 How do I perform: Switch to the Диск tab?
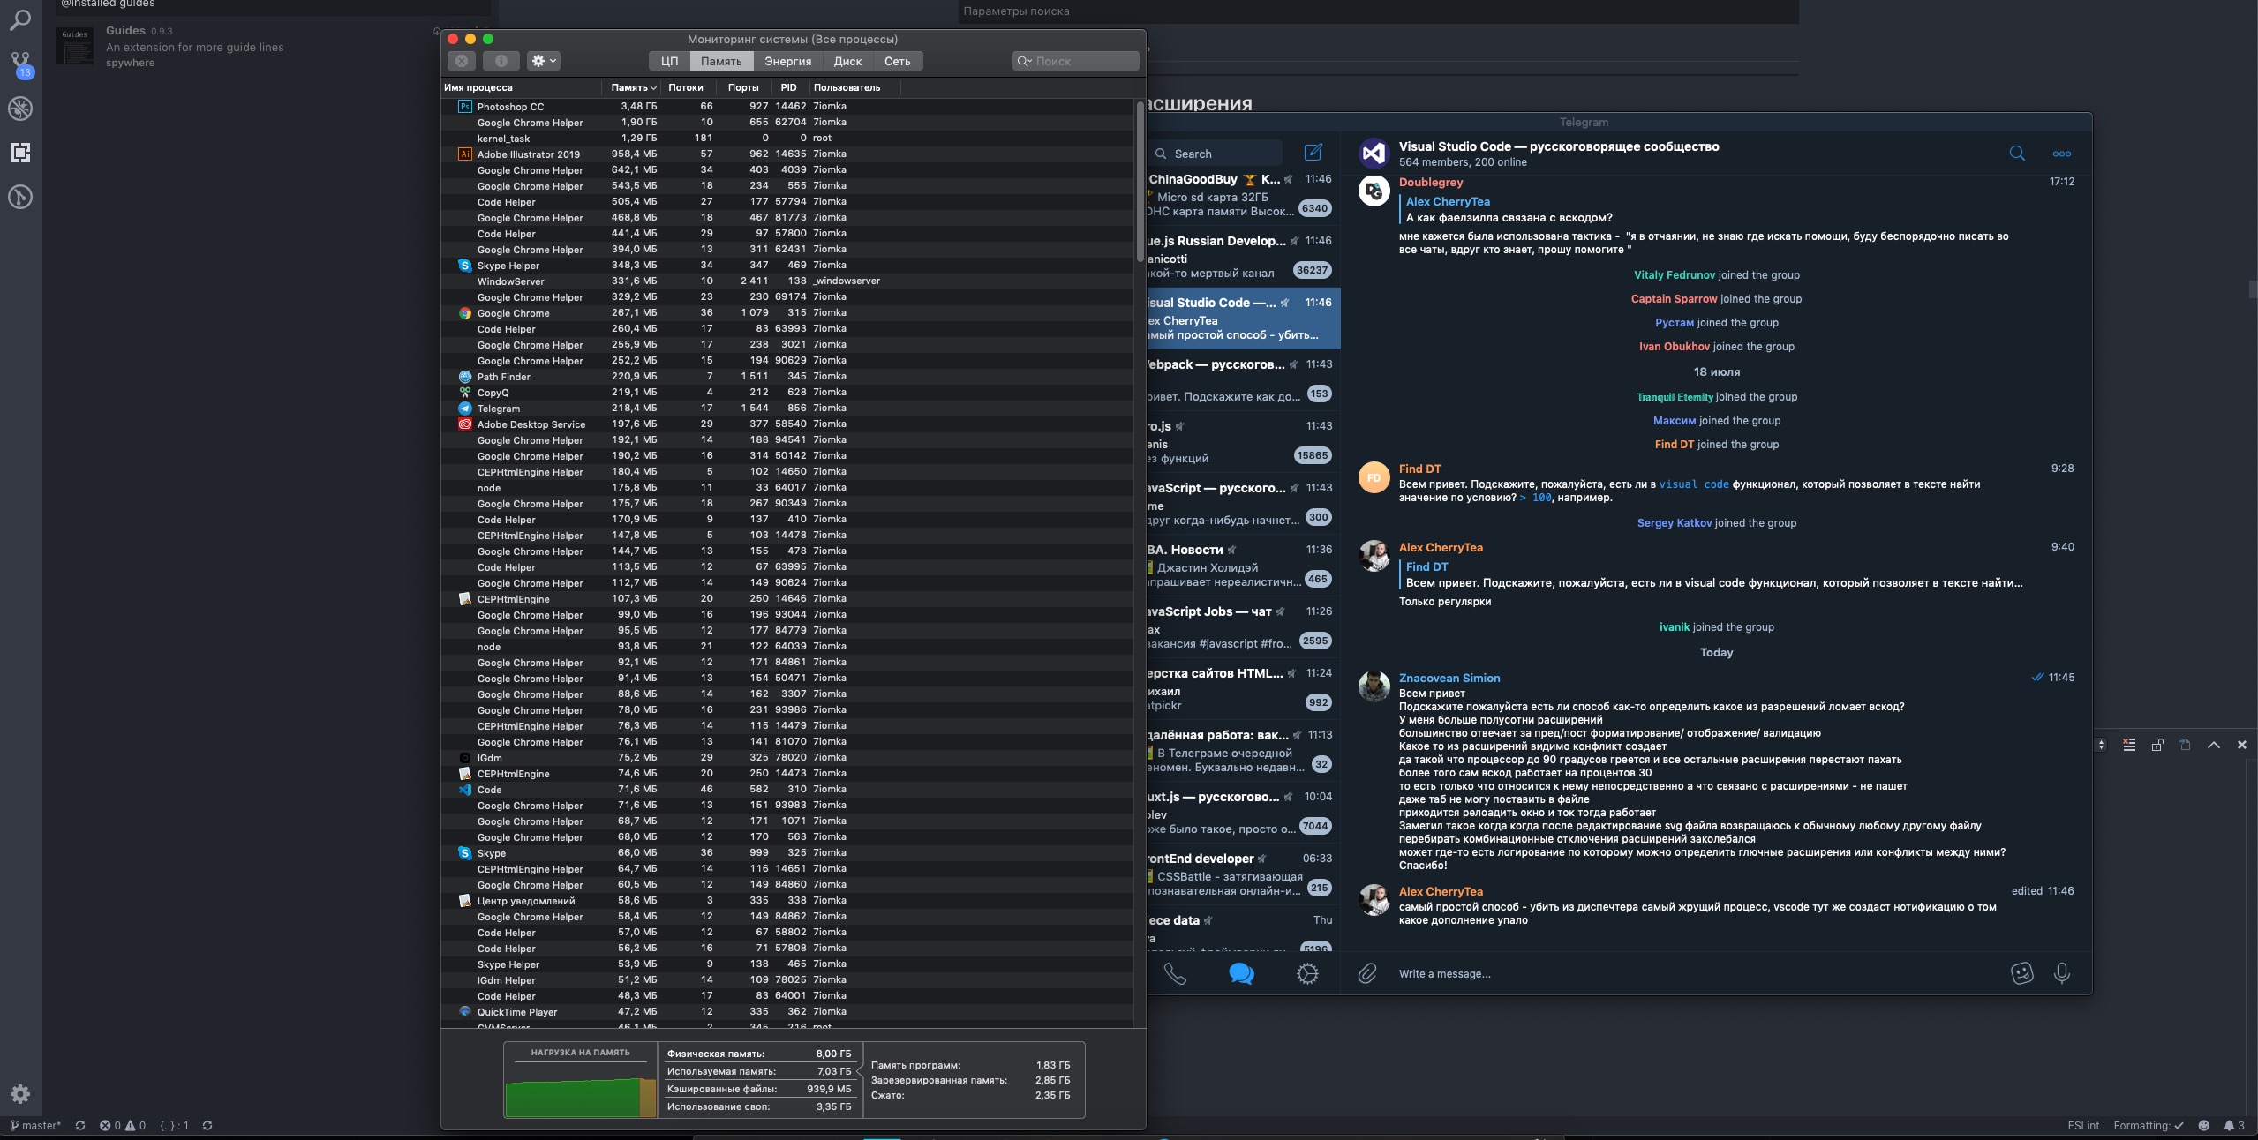coord(847,61)
